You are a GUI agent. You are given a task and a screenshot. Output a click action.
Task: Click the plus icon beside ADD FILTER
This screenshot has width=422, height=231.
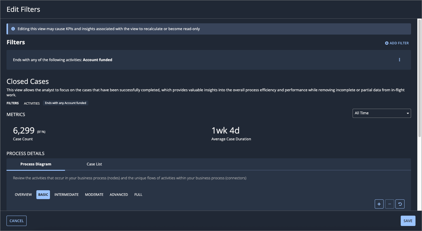pyautogui.click(x=387, y=43)
